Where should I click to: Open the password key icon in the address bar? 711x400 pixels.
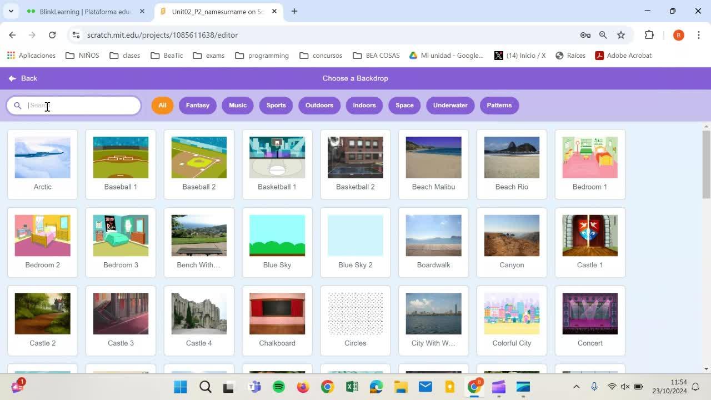click(x=585, y=35)
